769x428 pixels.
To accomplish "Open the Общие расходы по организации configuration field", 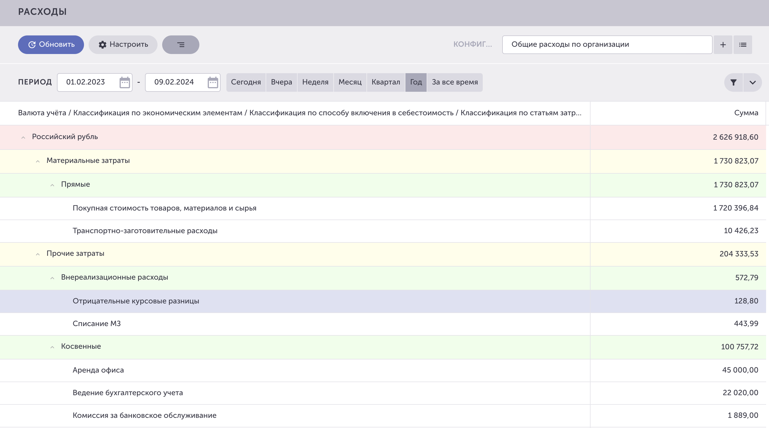I will pos(607,45).
